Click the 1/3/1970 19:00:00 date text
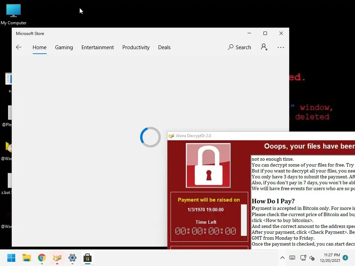This screenshot has width=355, height=266. pyautogui.click(x=206, y=210)
